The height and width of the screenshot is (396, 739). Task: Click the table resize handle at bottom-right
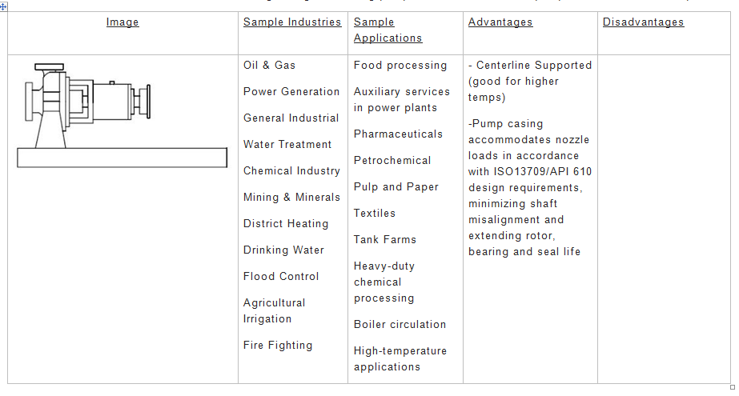732,386
